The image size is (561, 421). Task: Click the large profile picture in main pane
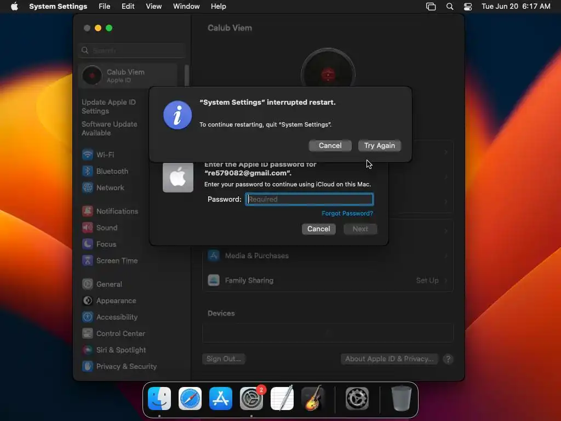328,68
